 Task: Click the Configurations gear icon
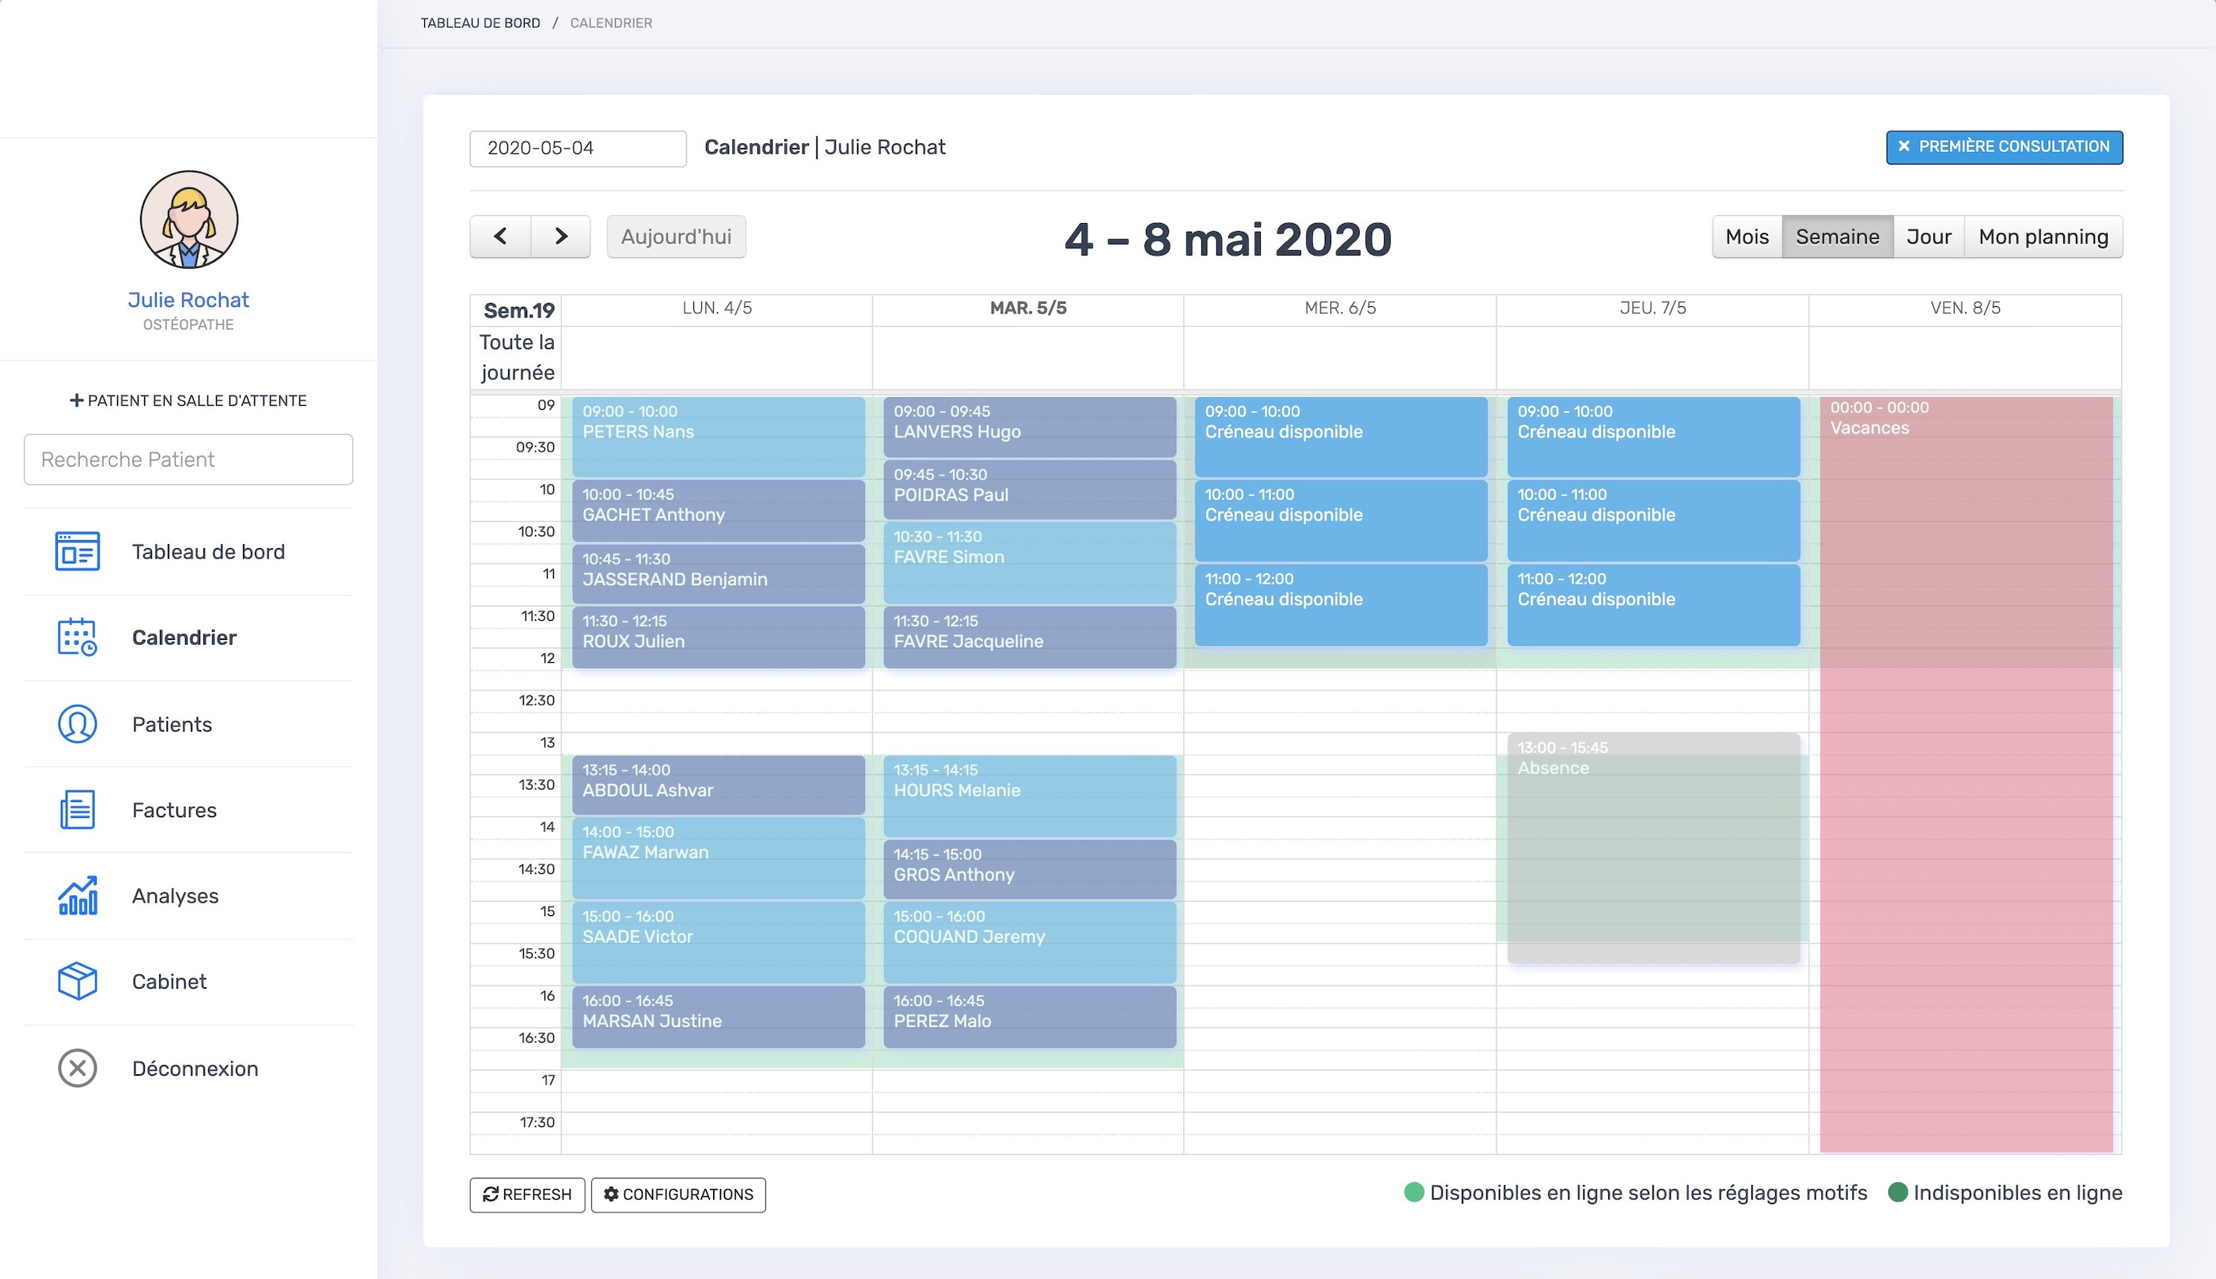coord(613,1194)
